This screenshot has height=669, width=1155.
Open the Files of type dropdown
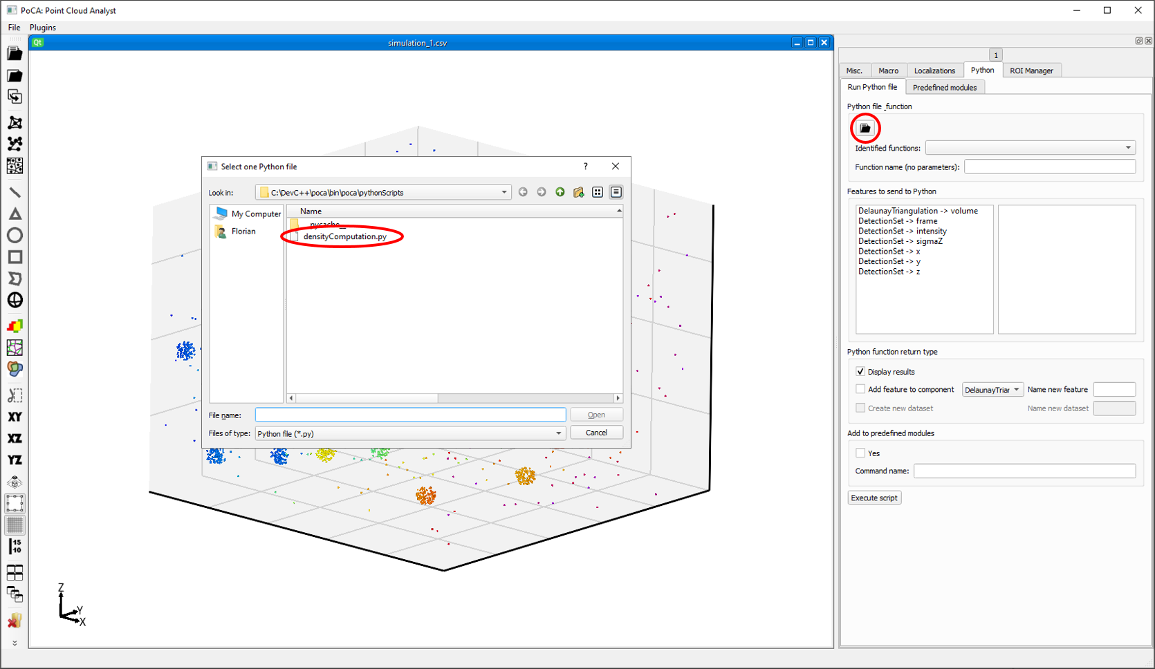(x=558, y=433)
